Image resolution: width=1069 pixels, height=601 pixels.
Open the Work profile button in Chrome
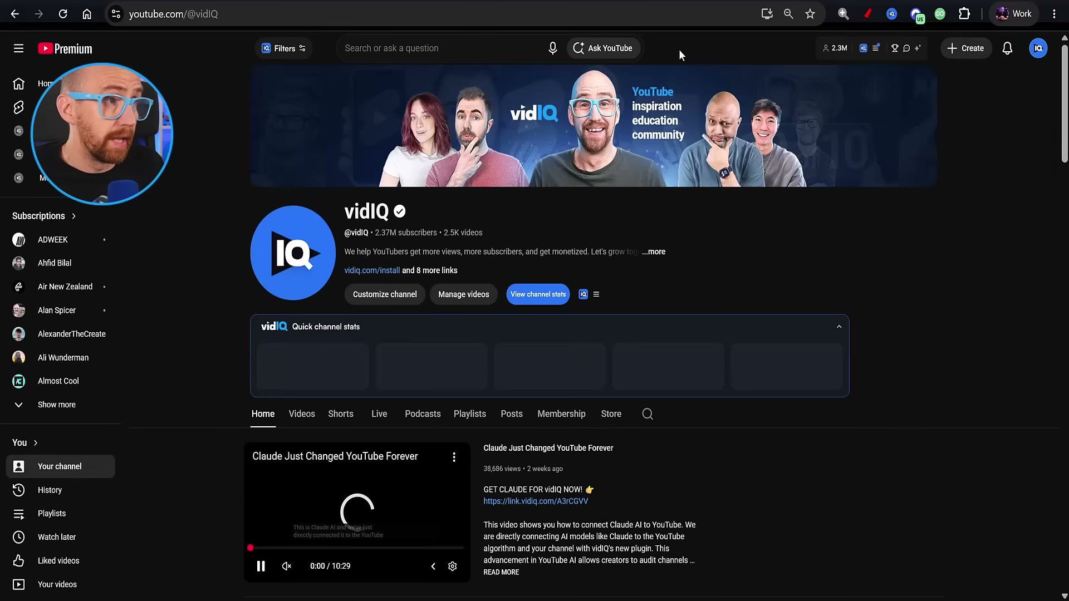(1014, 14)
